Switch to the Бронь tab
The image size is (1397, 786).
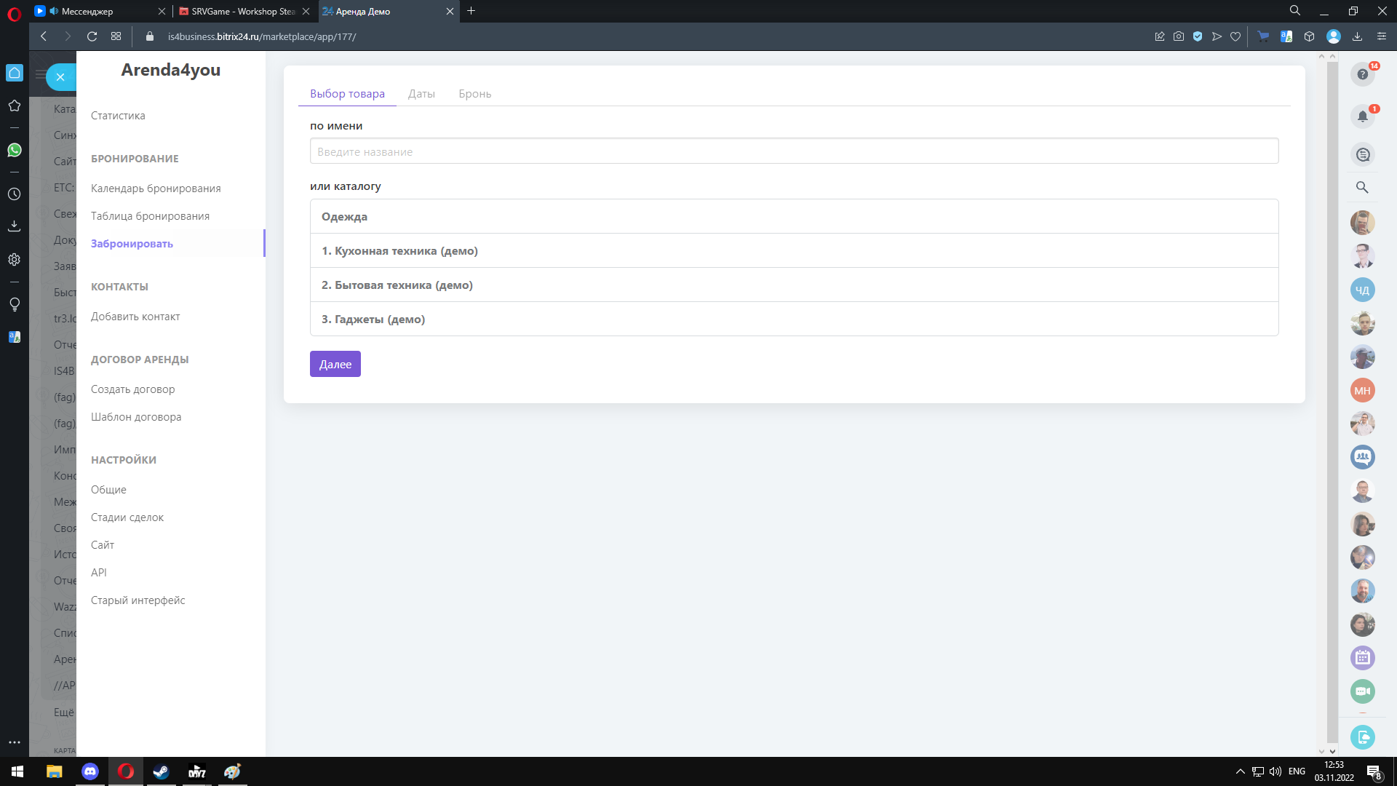pos(474,94)
